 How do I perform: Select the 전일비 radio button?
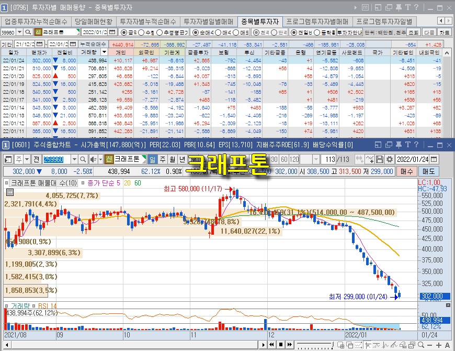(294, 32)
